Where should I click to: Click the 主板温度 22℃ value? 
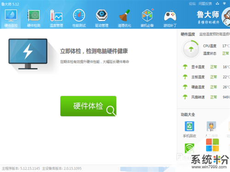pyautogui.click(x=226, y=77)
